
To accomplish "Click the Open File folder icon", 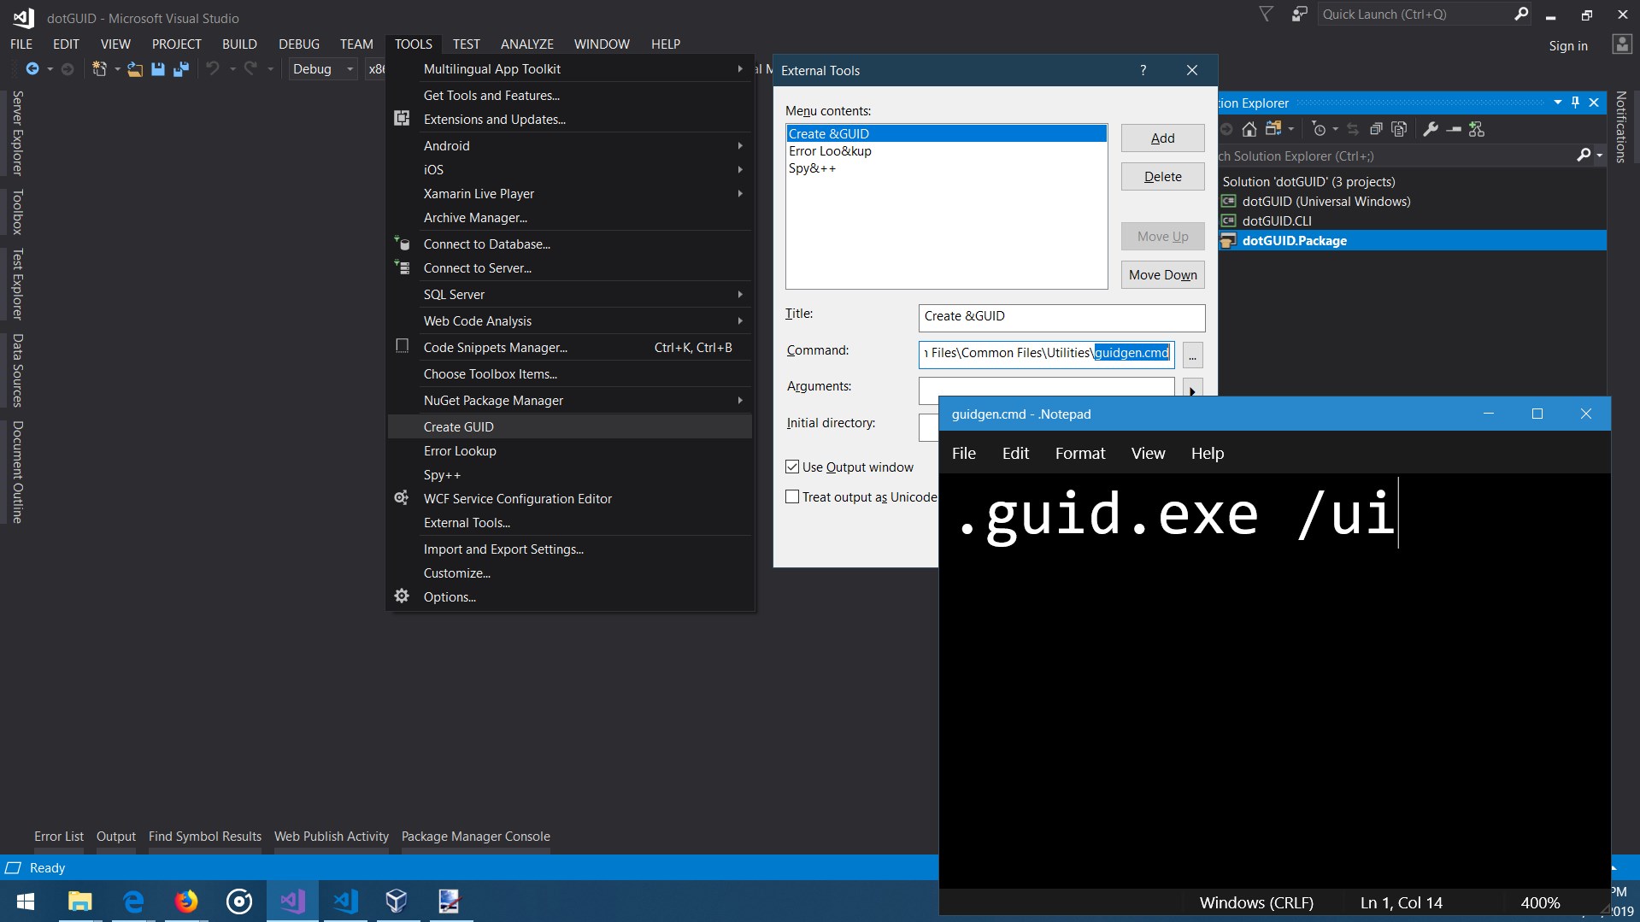I will point(134,69).
